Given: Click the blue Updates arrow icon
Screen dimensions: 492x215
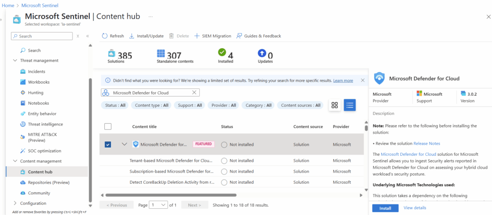Looking at the screenshot, I should click(262, 52).
